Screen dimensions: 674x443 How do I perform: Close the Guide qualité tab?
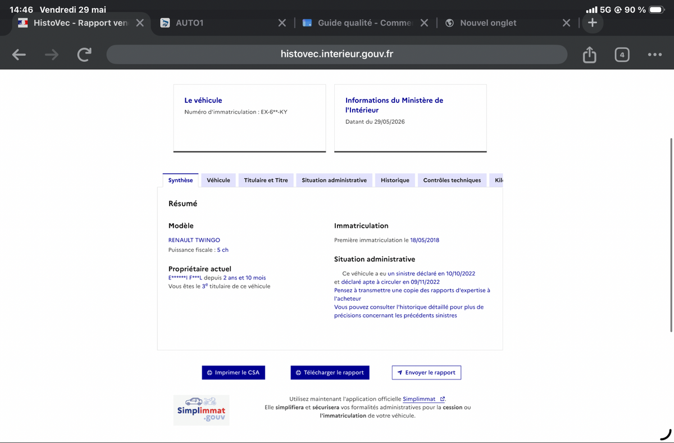tap(424, 23)
